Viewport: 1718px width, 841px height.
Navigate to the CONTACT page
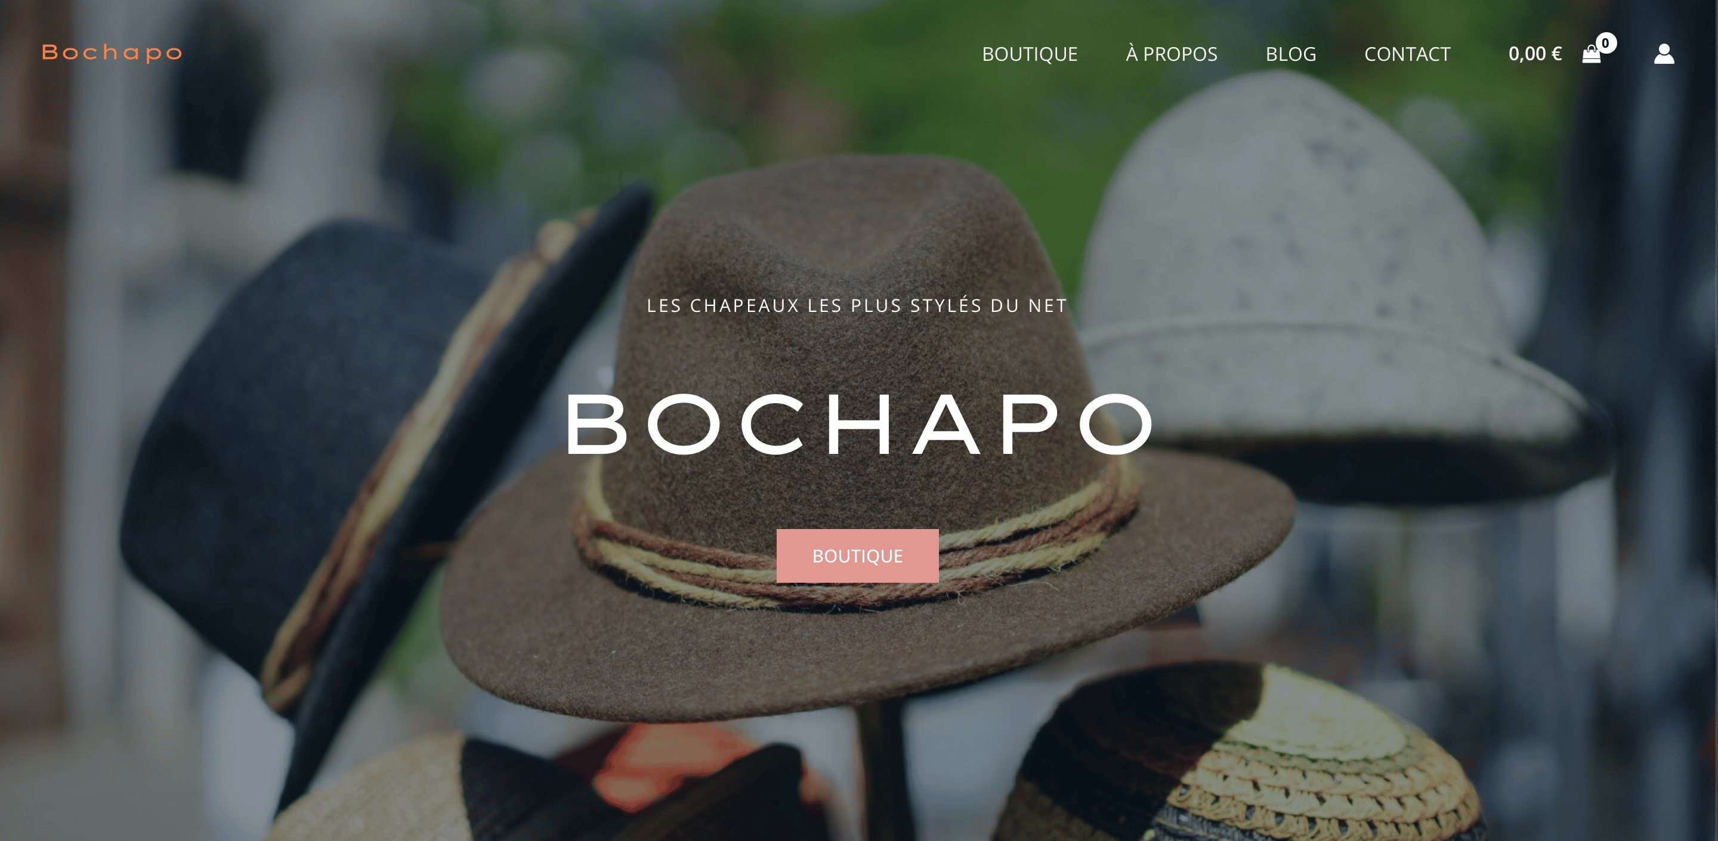[x=1407, y=54]
